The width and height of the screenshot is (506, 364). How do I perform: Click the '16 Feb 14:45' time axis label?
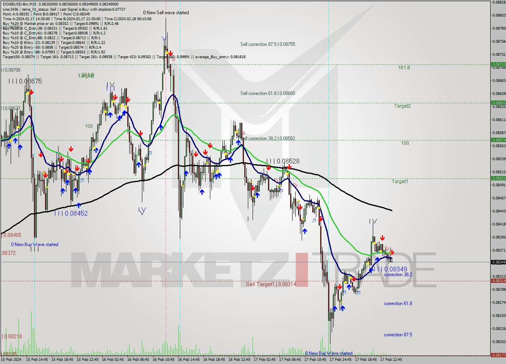tap(189, 360)
